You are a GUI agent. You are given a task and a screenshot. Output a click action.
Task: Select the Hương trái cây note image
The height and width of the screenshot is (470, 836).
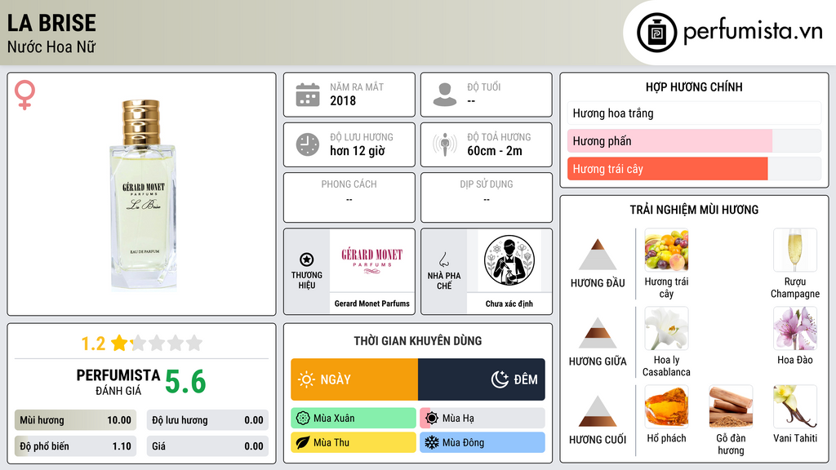666,251
